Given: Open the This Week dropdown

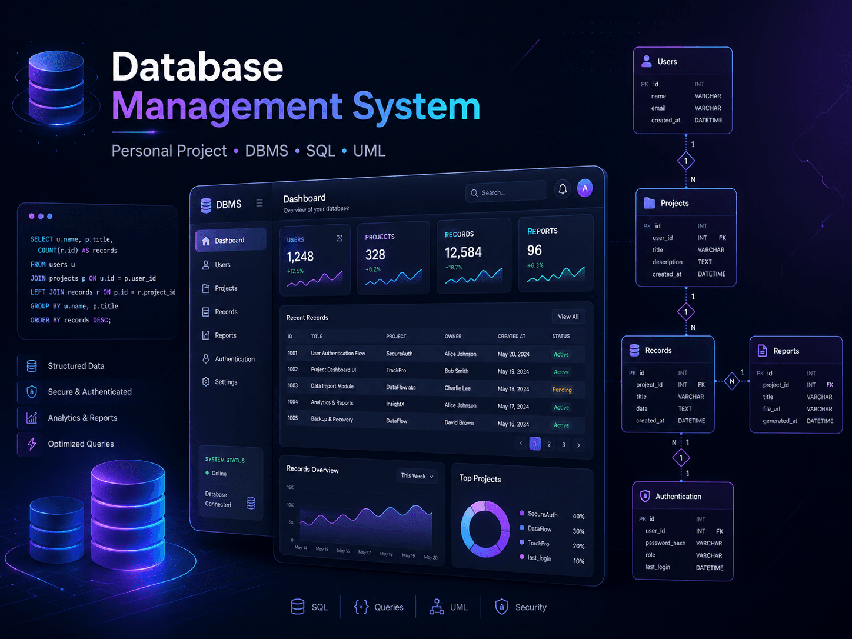Looking at the screenshot, I should (x=417, y=476).
